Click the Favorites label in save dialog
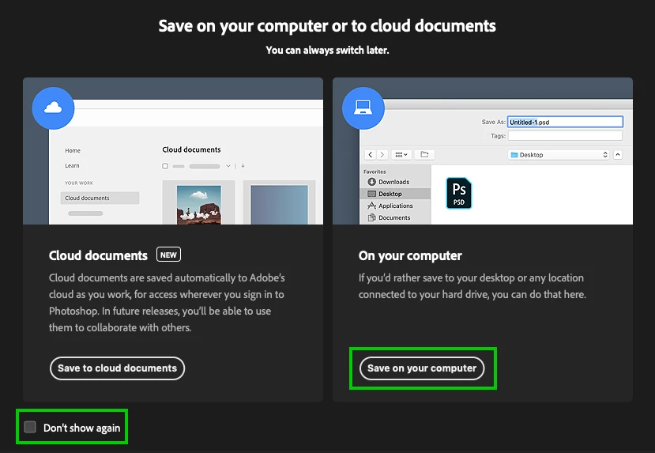 (375, 172)
